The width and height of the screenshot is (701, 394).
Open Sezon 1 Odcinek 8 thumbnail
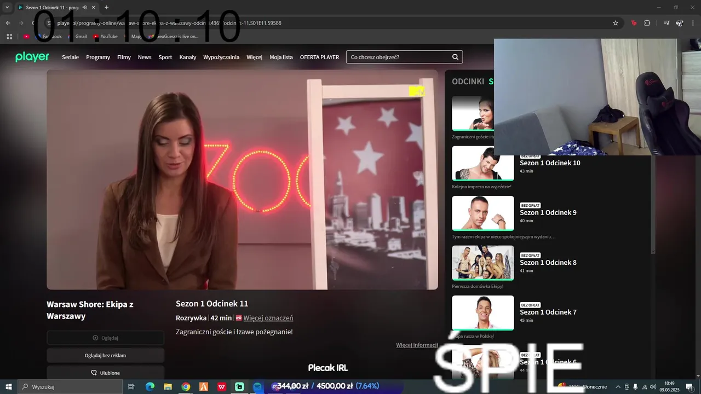click(x=483, y=263)
